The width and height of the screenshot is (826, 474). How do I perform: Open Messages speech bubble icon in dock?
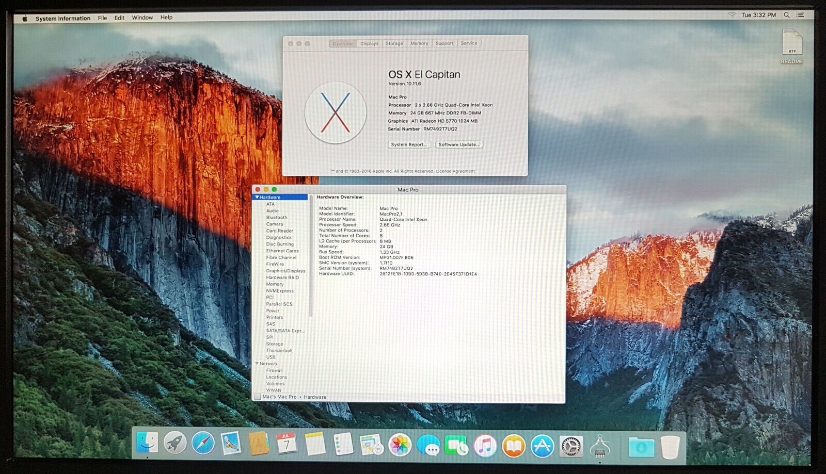tap(428, 445)
